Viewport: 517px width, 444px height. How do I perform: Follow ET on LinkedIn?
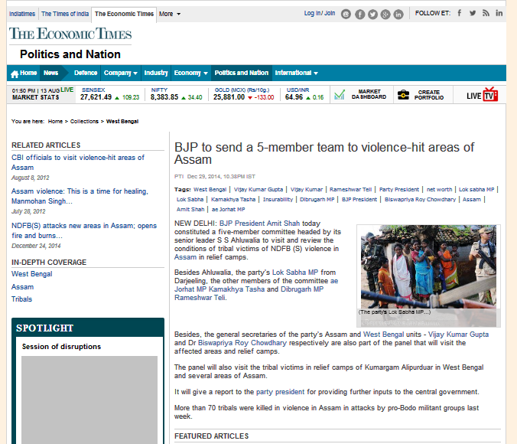pos(499,13)
